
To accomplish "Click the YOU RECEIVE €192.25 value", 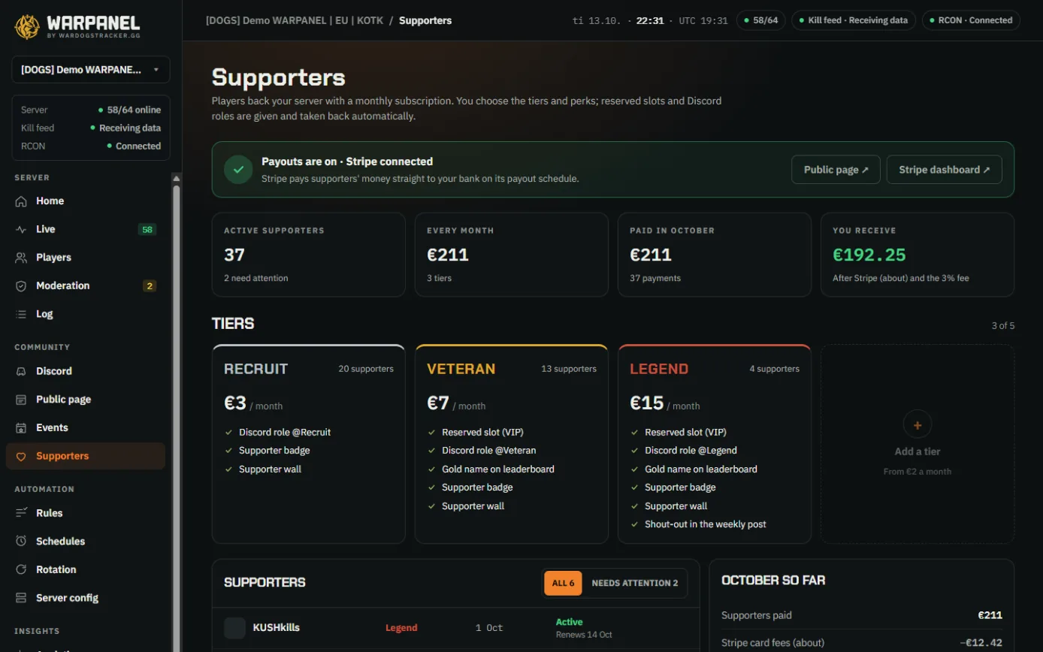I will coord(869,255).
